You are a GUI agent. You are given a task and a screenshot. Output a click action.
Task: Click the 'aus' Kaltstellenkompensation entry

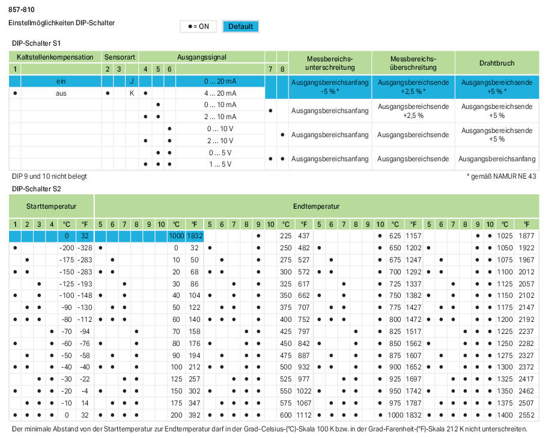pos(61,93)
